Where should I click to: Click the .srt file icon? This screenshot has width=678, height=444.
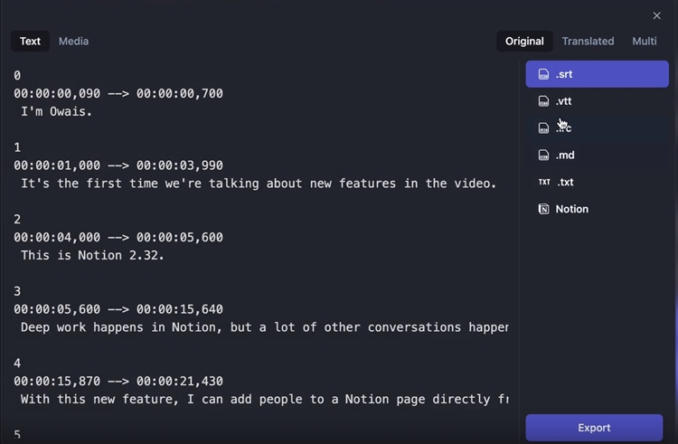pyautogui.click(x=543, y=74)
